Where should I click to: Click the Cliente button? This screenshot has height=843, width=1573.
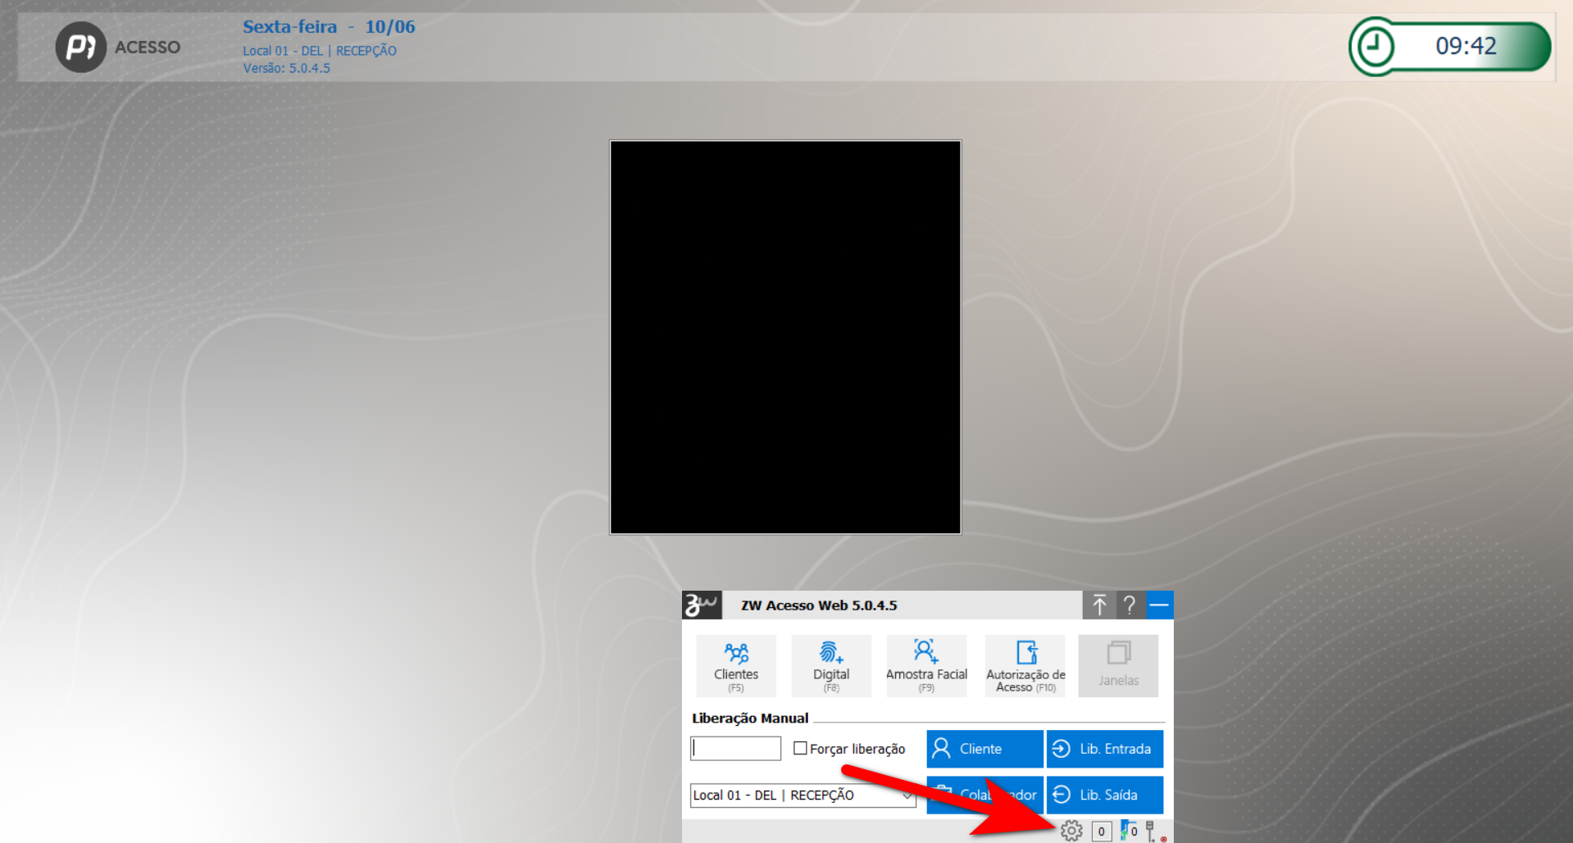(x=984, y=749)
